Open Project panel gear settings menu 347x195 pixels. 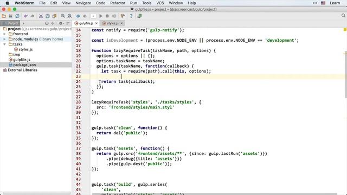click(x=61, y=23)
